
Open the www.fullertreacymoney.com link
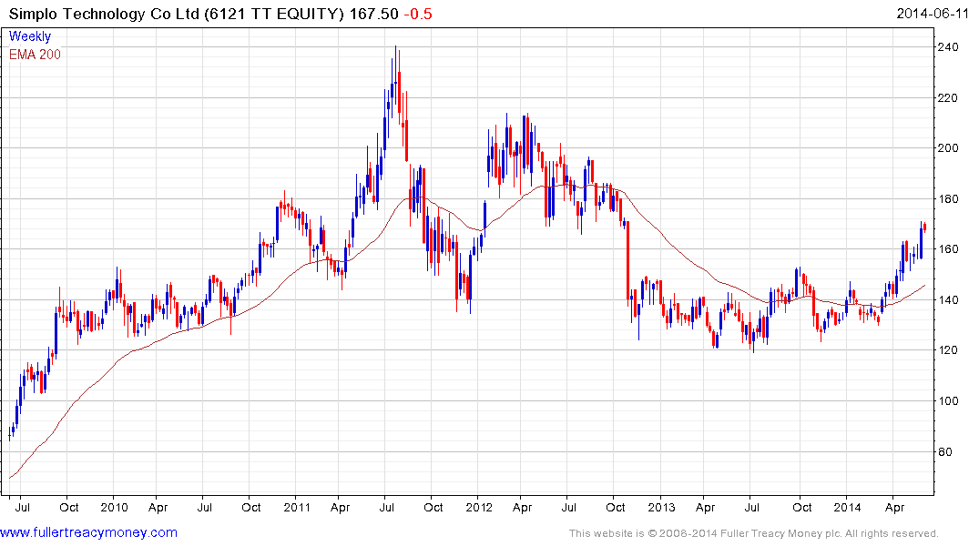pos(88,533)
